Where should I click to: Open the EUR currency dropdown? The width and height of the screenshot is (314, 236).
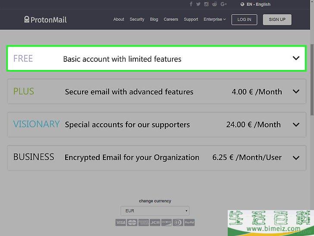(x=155, y=211)
